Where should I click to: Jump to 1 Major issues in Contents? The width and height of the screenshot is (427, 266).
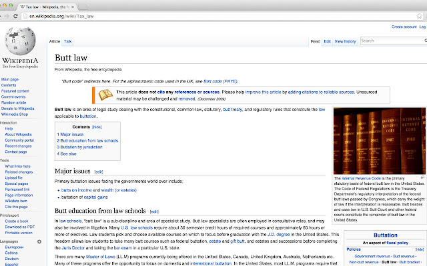[70, 134]
